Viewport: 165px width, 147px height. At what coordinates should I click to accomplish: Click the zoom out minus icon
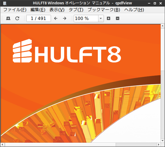[118, 19]
